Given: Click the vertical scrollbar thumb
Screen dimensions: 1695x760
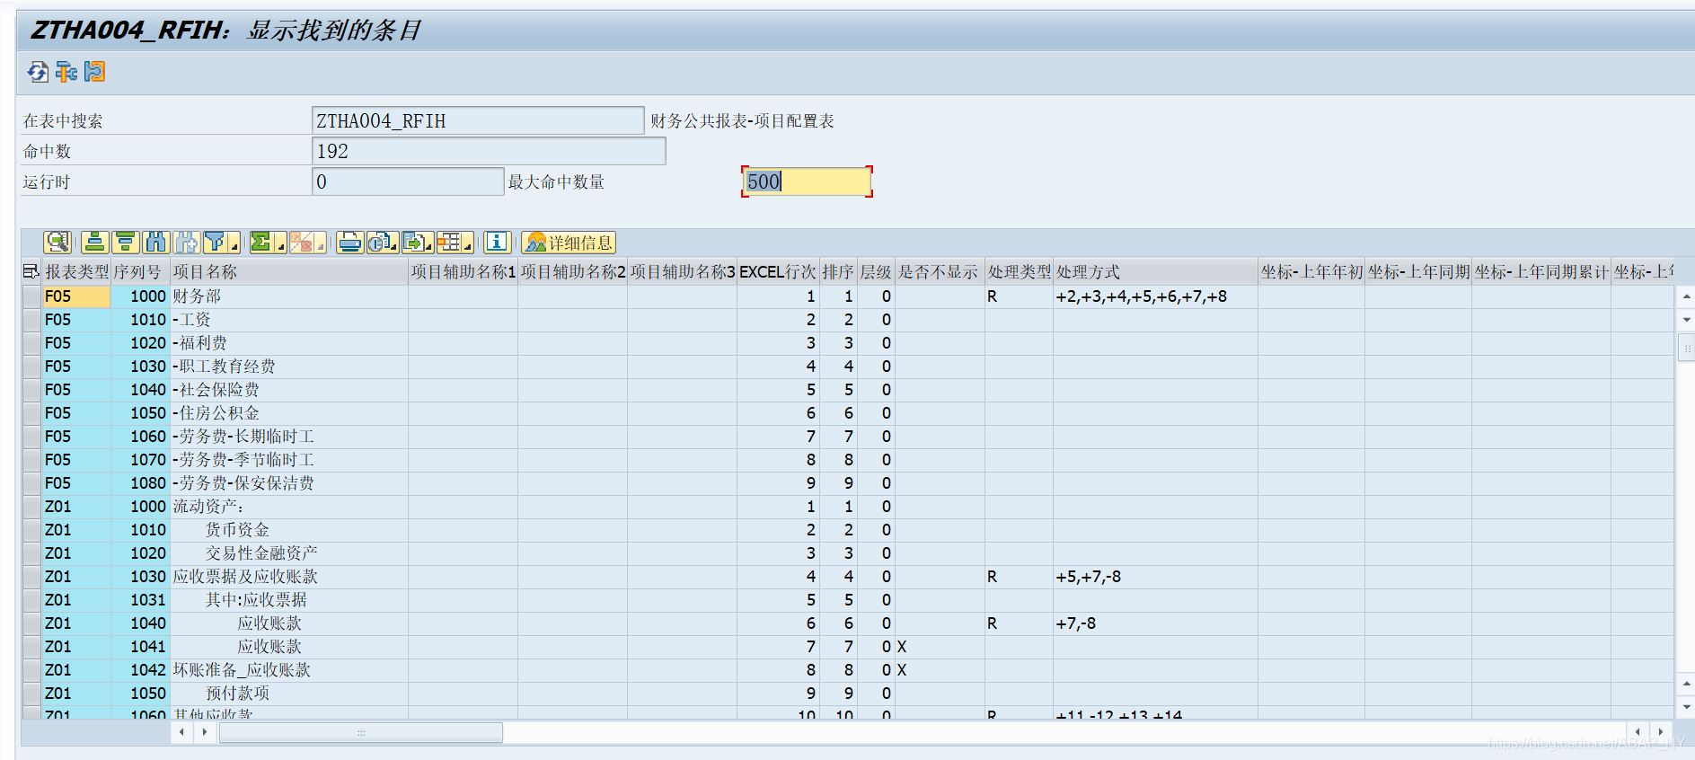Looking at the screenshot, I should [1686, 347].
